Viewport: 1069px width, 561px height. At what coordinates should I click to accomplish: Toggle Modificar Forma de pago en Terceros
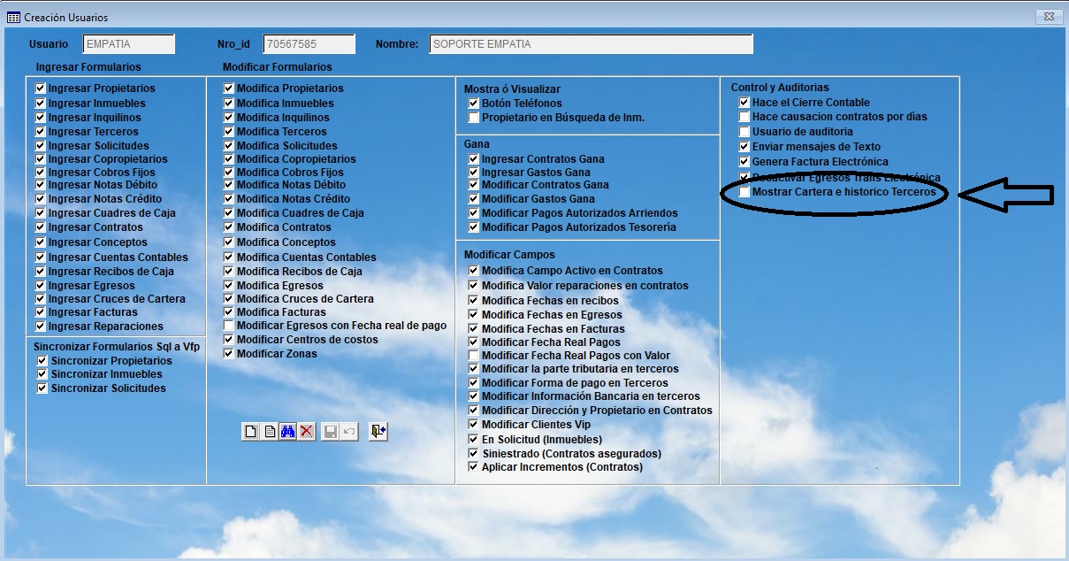point(474,383)
